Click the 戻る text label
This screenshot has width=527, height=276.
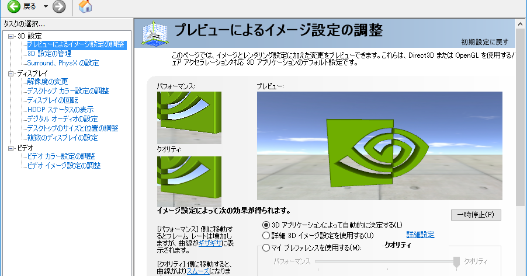pos(30,6)
